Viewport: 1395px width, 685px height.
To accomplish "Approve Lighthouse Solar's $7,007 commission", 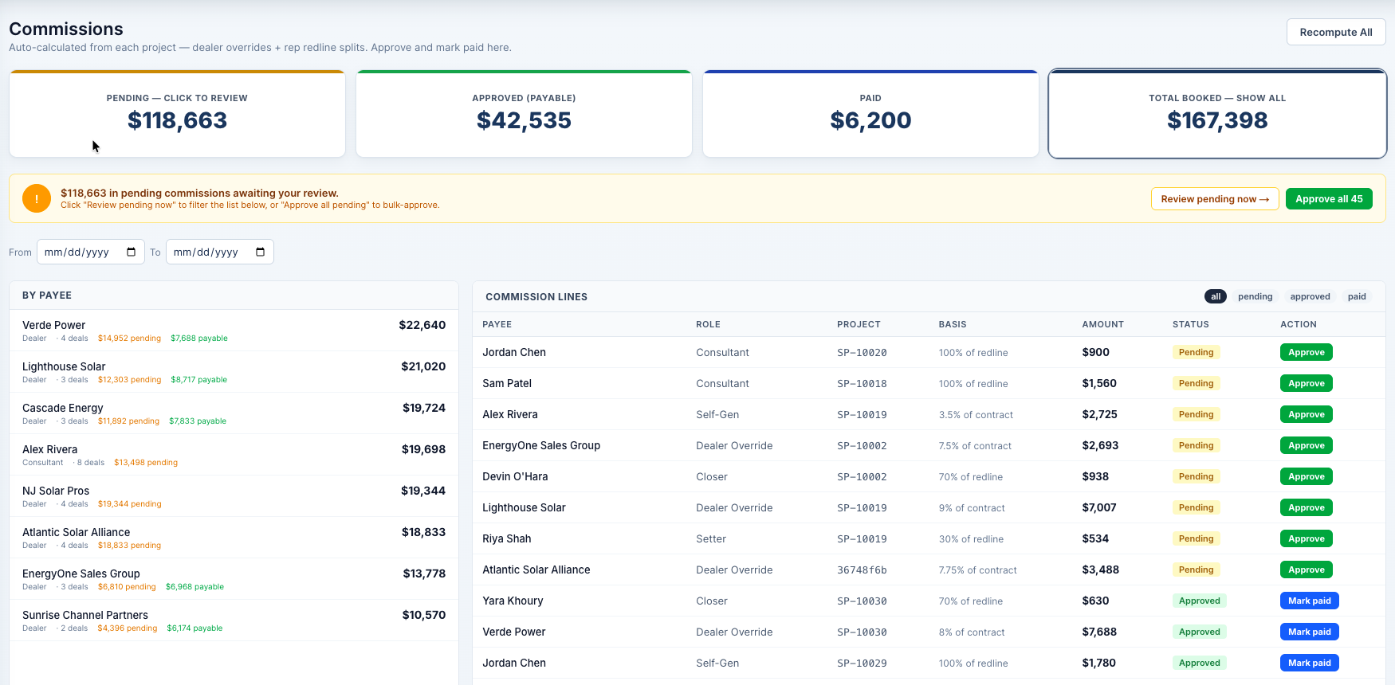I will point(1307,507).
